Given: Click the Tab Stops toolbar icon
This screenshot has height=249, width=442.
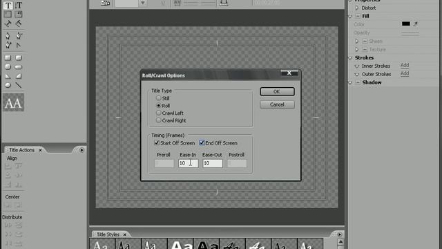Looking at the screenshot, I should coord(224,3).
